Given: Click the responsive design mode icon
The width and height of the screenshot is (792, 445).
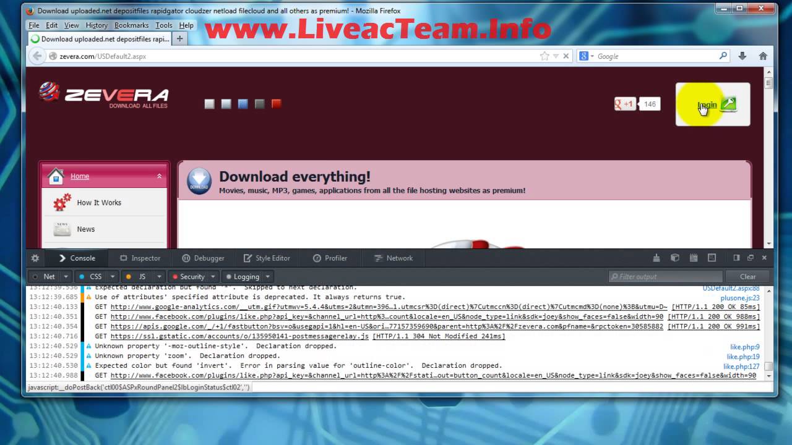Looking at the screenshot, I should coord(712,258).
